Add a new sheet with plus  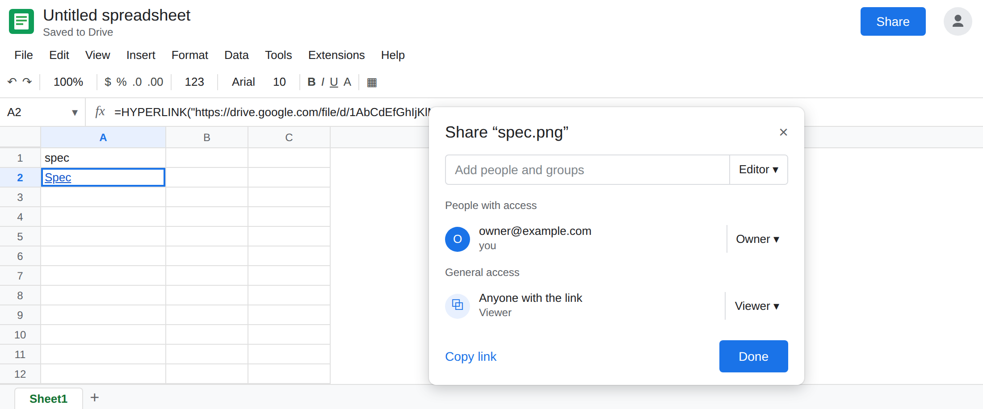coord(95,397)
